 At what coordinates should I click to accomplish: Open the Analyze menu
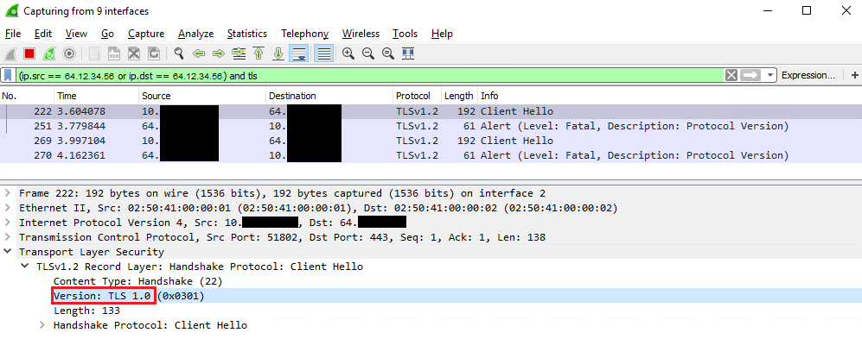[x=195, y=34]
